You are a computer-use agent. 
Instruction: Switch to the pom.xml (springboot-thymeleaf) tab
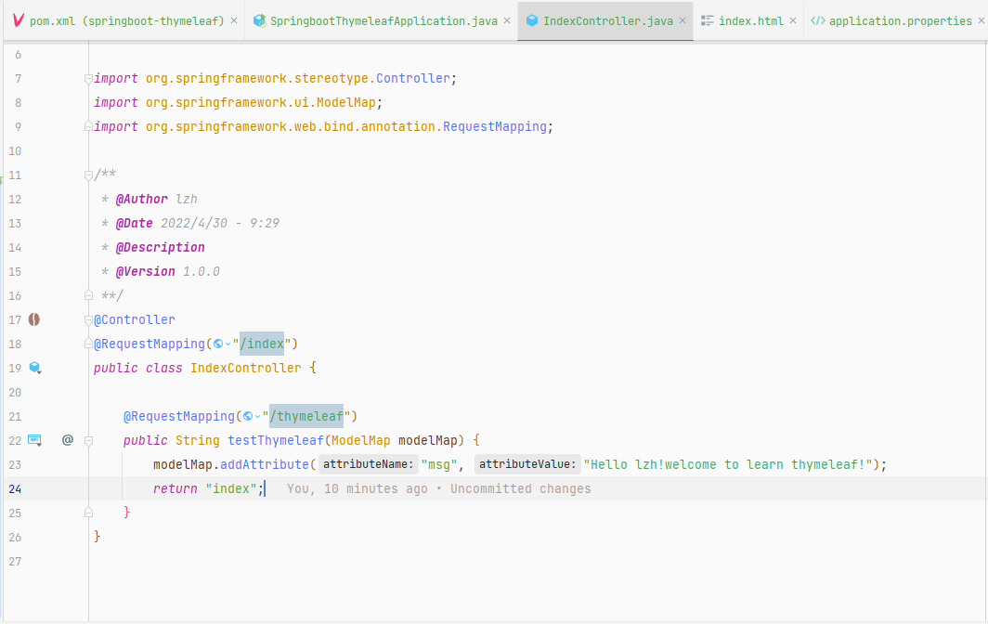tap(124, 20)
